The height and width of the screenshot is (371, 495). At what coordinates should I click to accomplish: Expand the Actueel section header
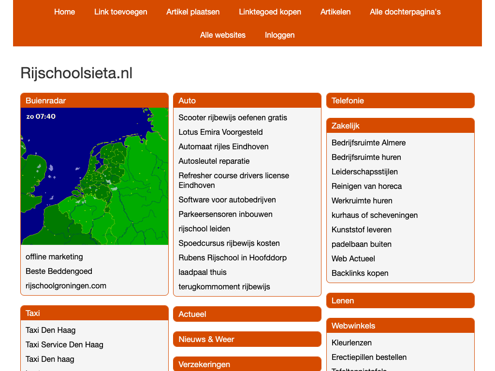(x=247, y=314)
